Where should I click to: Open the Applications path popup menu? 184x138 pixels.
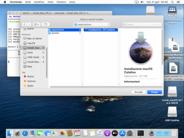[92, 24]
